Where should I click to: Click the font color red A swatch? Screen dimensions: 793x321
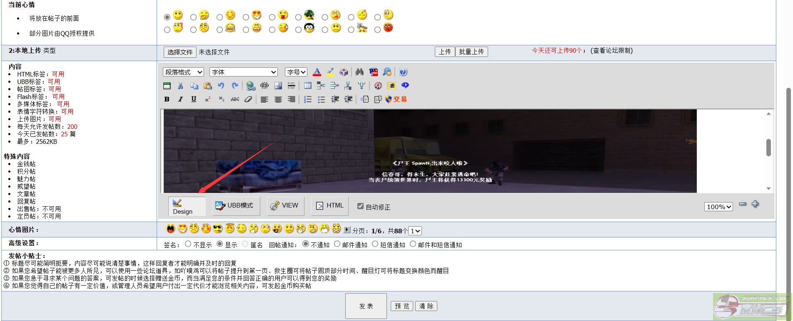coord(317,72)
